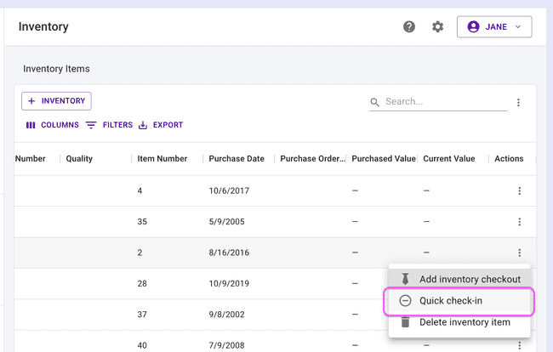Click the add INVENTORY button

click(x=56, y=101)
